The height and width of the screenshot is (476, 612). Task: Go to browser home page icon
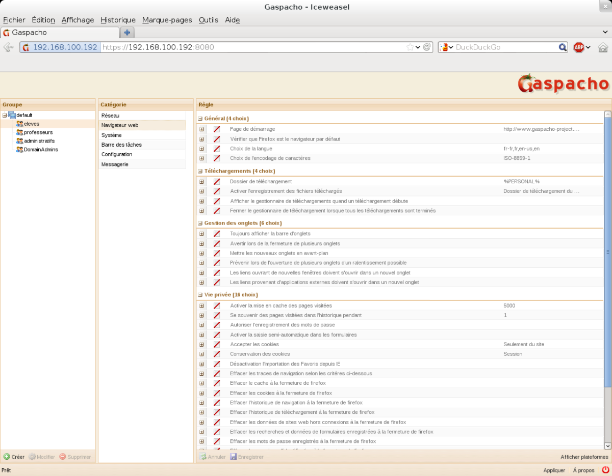pyautogui.click(x=603, y=47)
